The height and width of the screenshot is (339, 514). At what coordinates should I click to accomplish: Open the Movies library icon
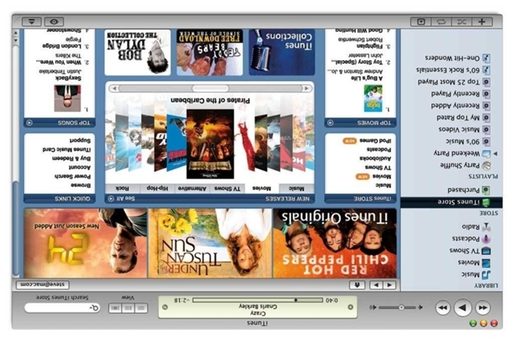486,262
